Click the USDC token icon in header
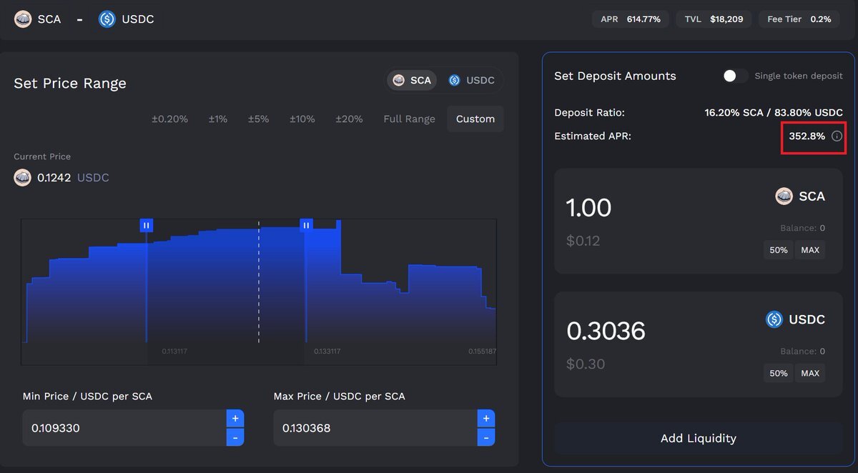Screen dimensions: 858x473 click(107, 19)
